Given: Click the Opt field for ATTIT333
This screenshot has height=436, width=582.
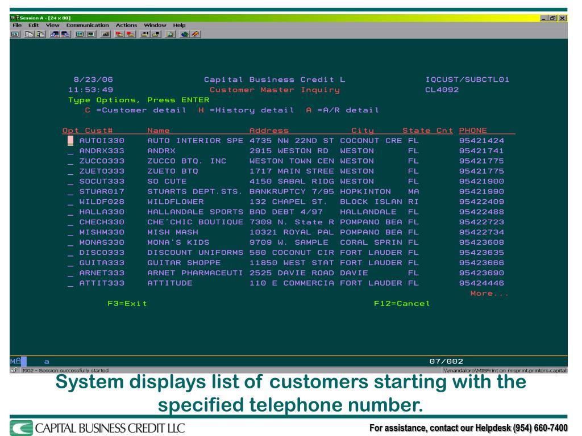Looking at the screenshot, I should (70, 284).
